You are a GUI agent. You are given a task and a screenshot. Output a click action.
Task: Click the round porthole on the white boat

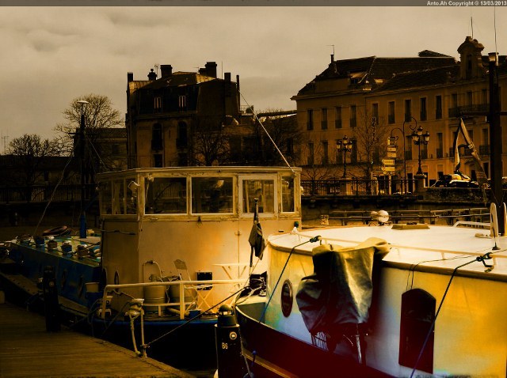click(x=286, y=297)
